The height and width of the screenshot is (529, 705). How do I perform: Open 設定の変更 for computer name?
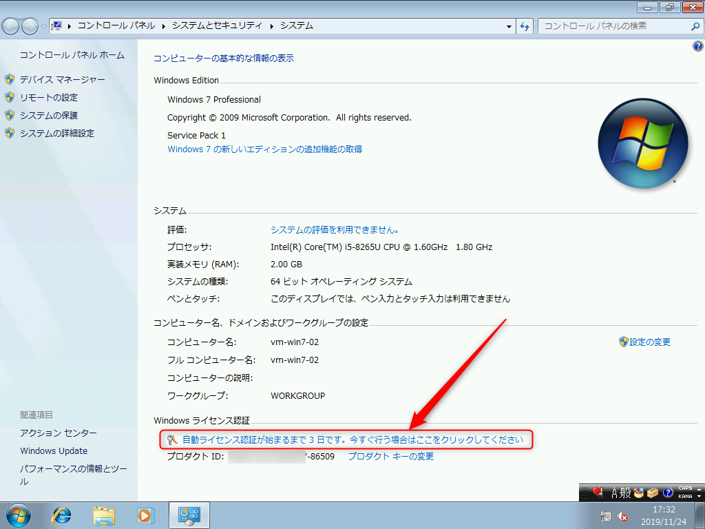click(650, 342)
